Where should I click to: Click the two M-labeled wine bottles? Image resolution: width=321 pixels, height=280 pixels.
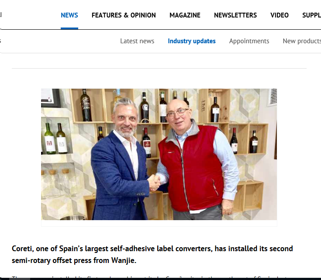[55, 138]
